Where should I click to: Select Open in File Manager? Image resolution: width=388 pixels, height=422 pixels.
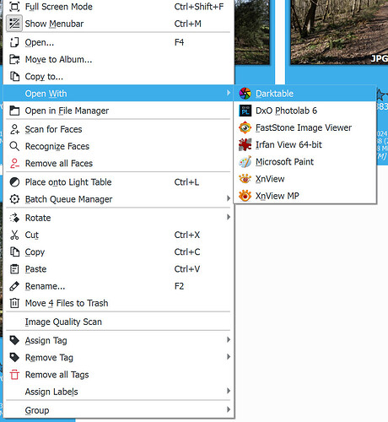[118, 111]
